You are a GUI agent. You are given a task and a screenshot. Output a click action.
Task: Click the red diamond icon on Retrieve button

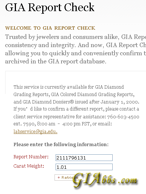pos(59,178)
